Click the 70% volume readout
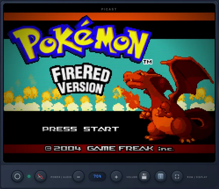Screen dimensions: 219x189 [x=97, y=176]
